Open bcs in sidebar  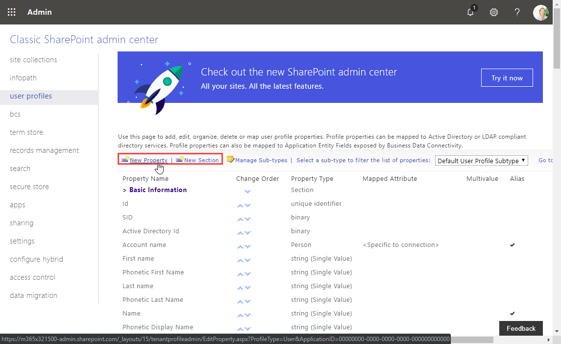tap(15, 114)
